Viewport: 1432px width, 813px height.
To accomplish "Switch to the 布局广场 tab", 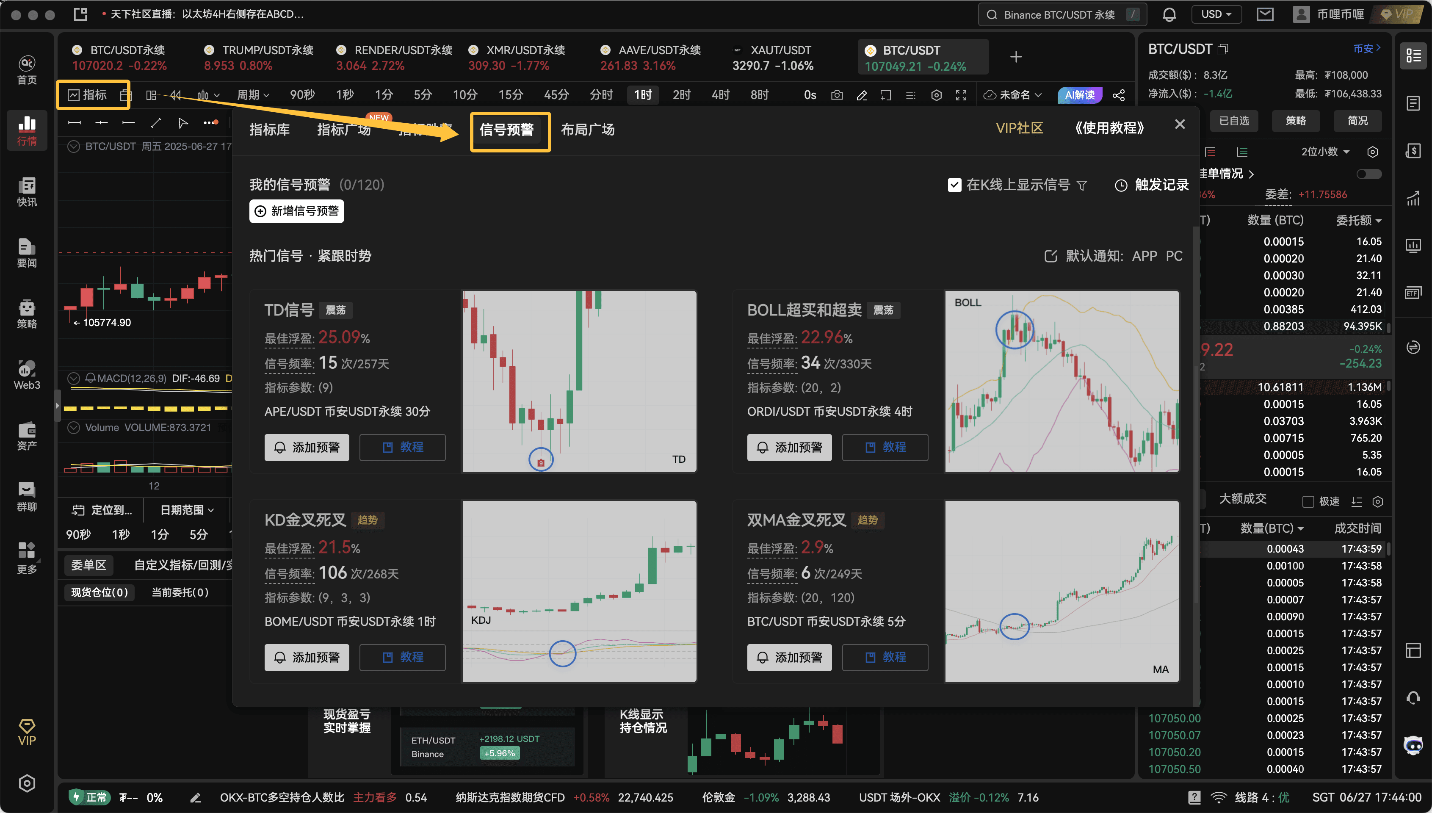I will [587, 130].
